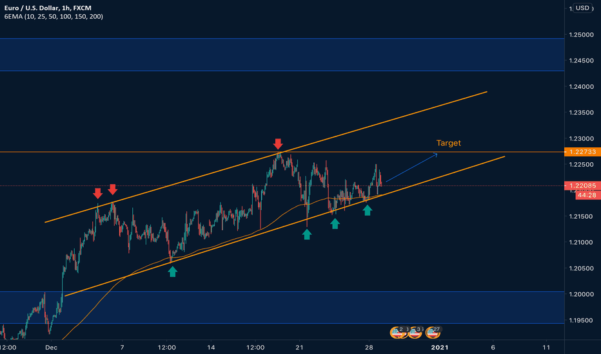The width and height of the screenshot is (601, 354).
Task: Click the 1.24000 price axis label
Action: [x=581, y=86]
